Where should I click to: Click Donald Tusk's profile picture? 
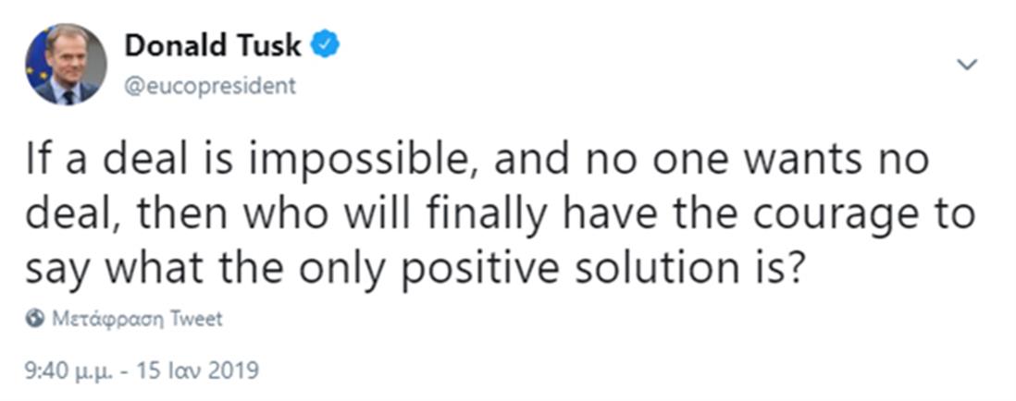(66, 65)
